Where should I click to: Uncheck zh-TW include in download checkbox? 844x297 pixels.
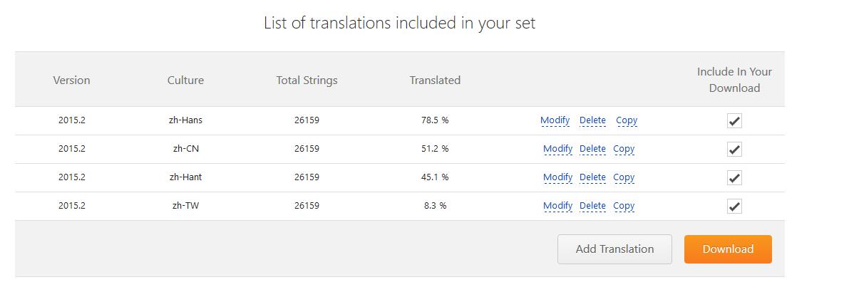[734, 207]
